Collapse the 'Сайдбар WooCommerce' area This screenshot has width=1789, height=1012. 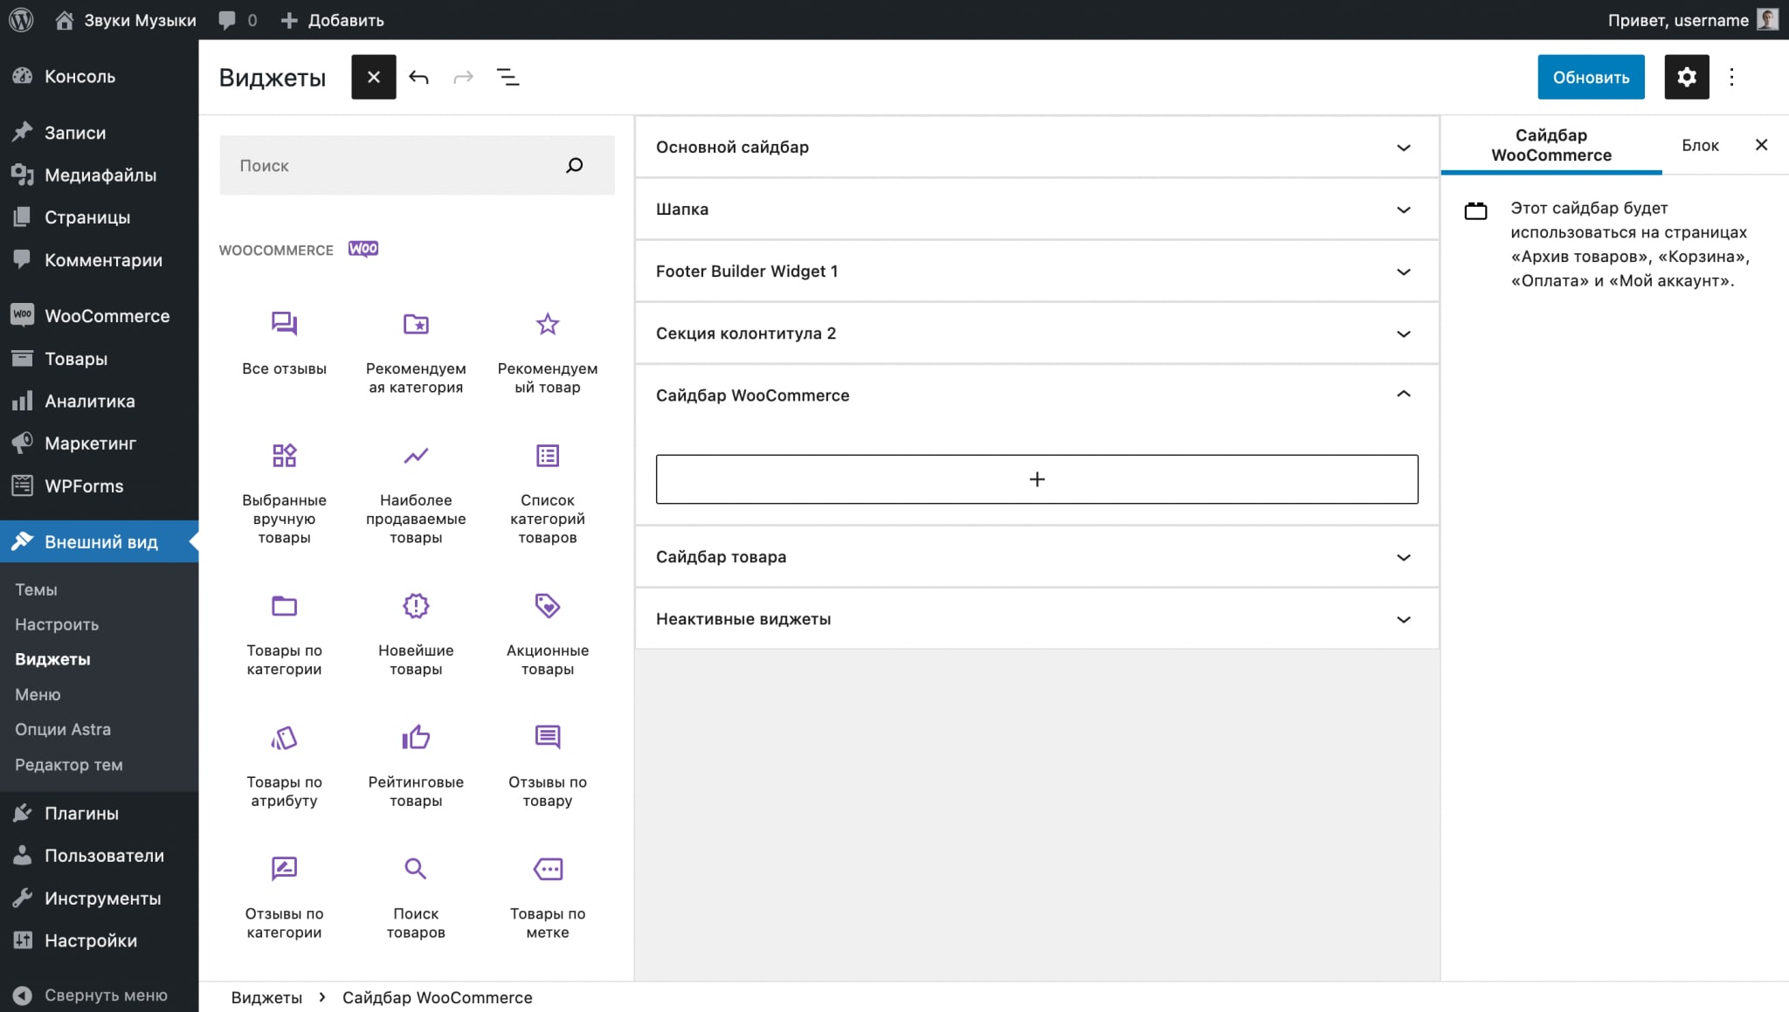[x=1037, y=396]
